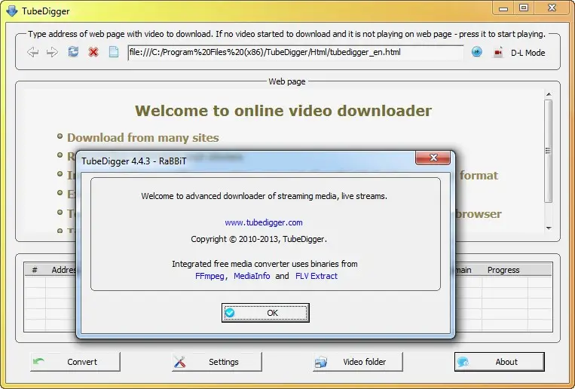Click the forward navigation arrow

click(52, 52)
